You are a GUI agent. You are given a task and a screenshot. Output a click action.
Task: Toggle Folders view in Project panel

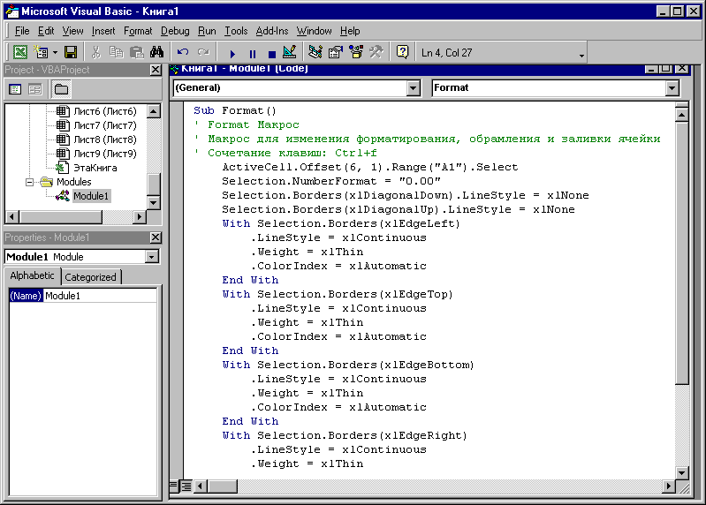61,89
